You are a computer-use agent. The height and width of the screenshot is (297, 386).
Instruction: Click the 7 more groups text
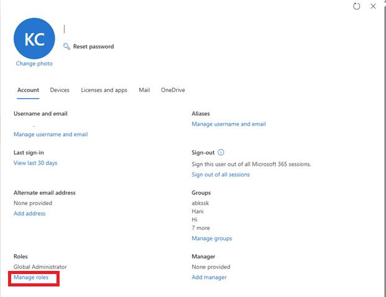200,228
